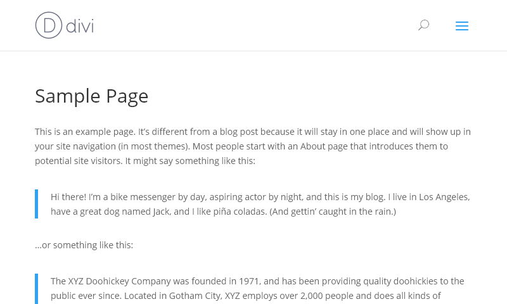
Task: Click "XYZ Doohickey Company" text
Action: coord(120,281)
